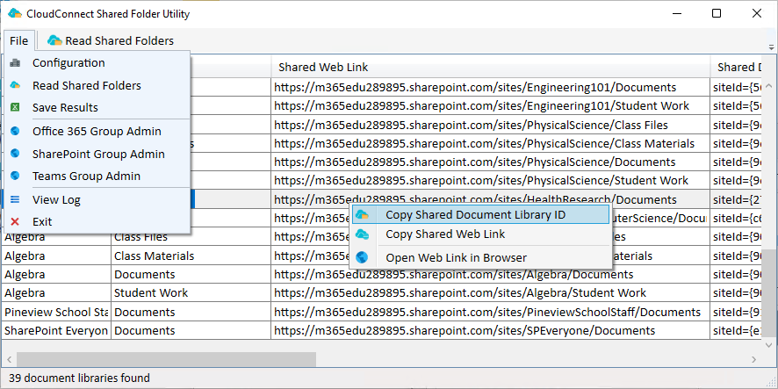Open the File menu
Viewport: 778px width, 389px height.
click(18, 40)
